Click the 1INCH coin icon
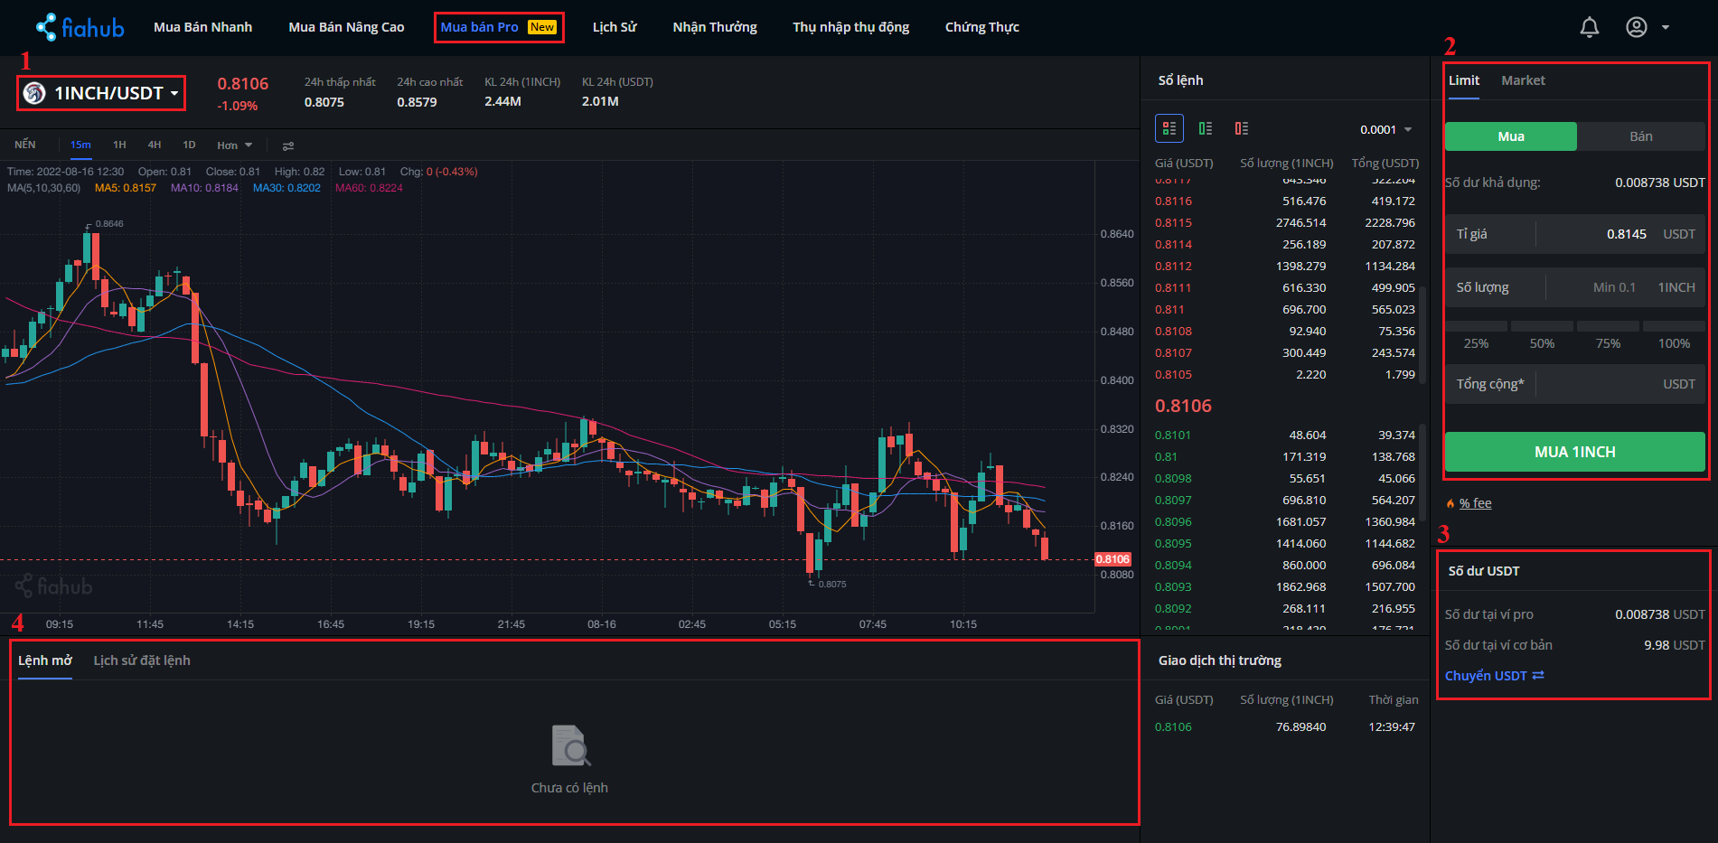This screenshot has width=1718, height=843. [x=34, y=93]
